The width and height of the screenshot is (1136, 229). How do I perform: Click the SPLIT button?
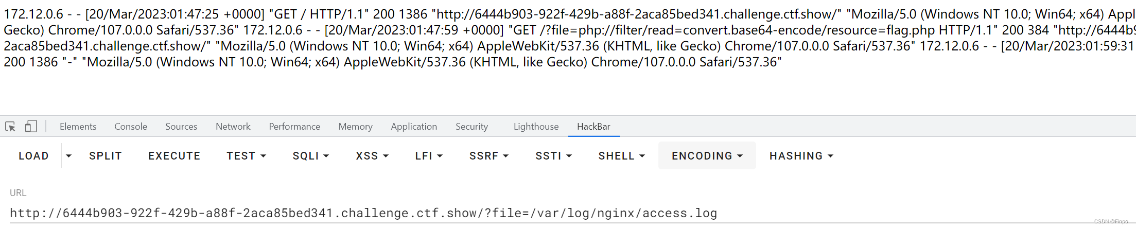pos(106,156)
